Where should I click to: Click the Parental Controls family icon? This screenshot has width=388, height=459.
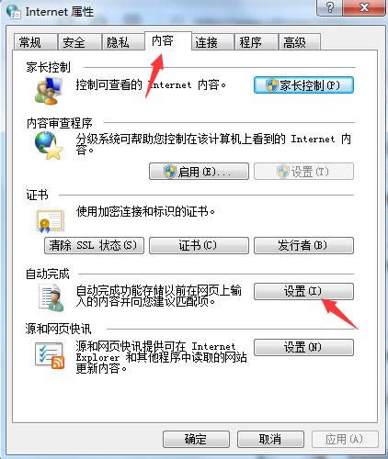click(49, 91)
